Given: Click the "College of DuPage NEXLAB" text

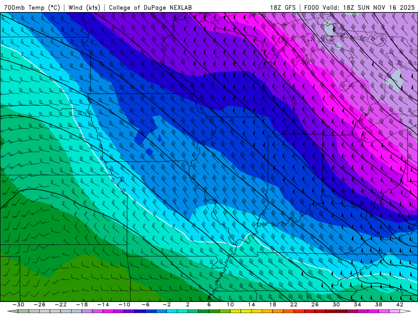Looking at the screenshot, I should [150, 7].
